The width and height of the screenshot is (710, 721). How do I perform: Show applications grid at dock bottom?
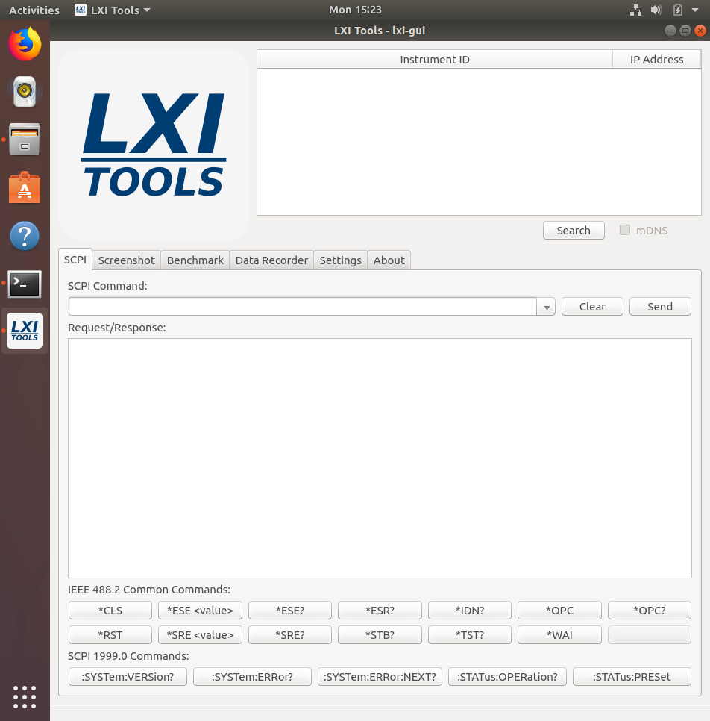tap(25, 696)
